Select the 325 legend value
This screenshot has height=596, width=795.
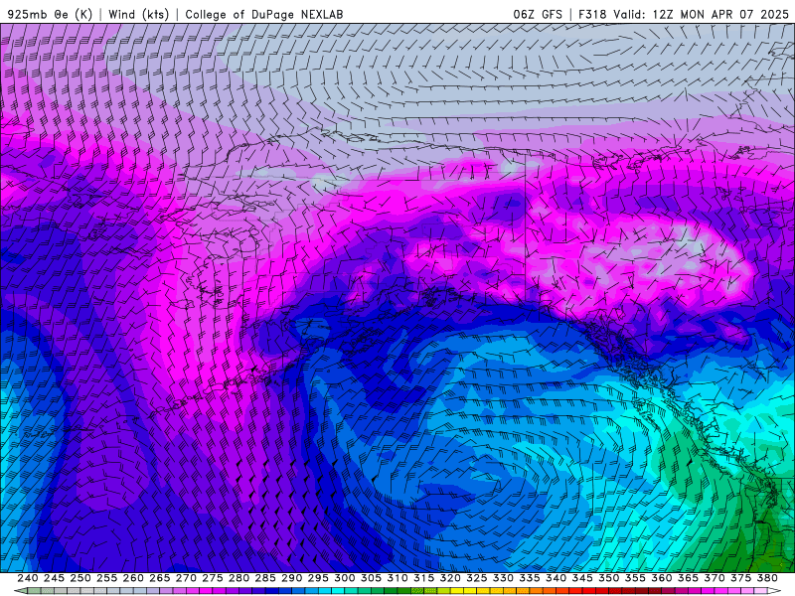pos(476,578)
